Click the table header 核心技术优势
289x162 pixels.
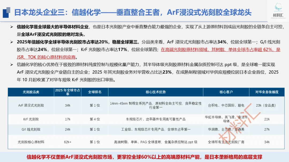pos(155,92)
